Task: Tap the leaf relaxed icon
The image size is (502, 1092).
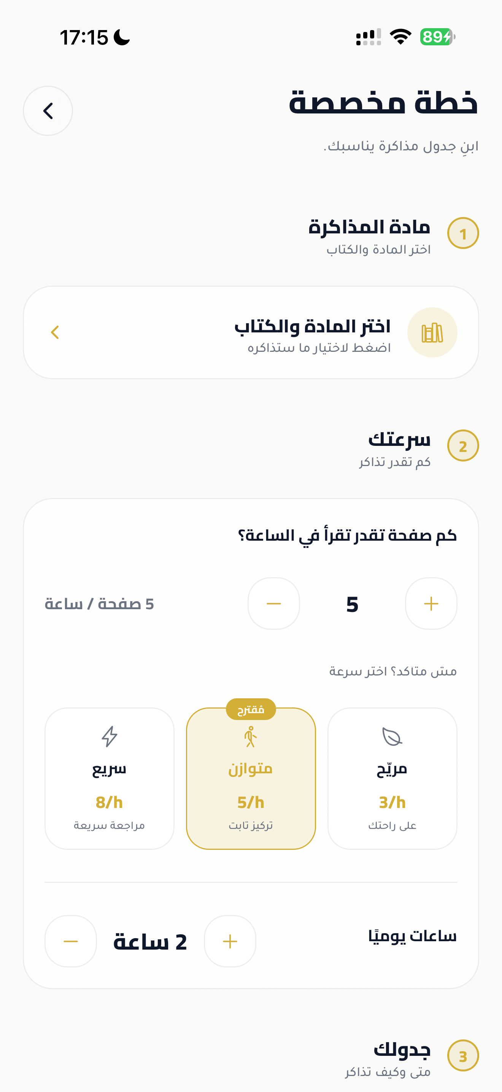Action: coord(392,736)
